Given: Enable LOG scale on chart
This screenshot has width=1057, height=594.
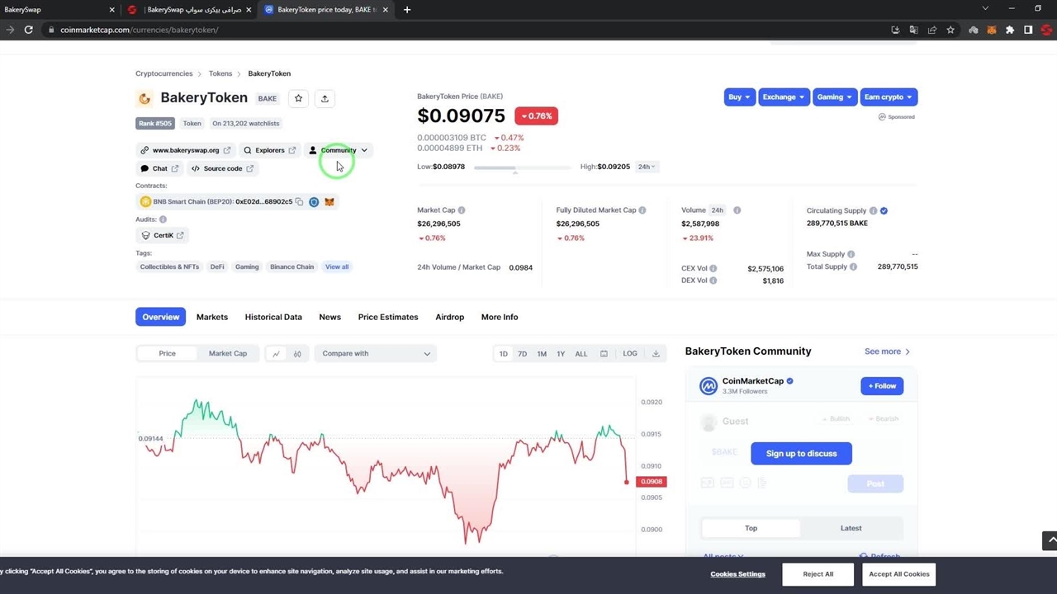Looking at the screenshot, I should pyautogui.click(x=630, y=354).
